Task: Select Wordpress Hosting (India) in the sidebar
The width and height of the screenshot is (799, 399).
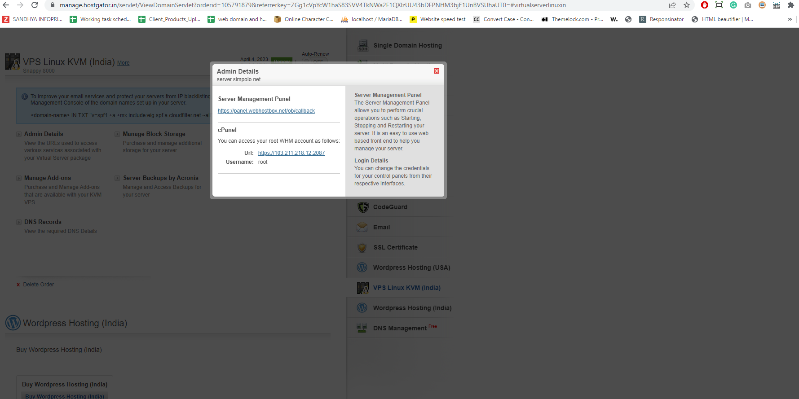Action: coord(412,308)
